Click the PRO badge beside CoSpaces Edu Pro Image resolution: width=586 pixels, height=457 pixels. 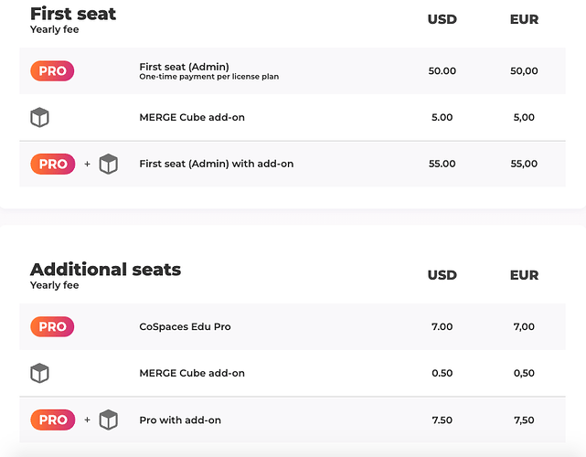[x=52, y=327]
